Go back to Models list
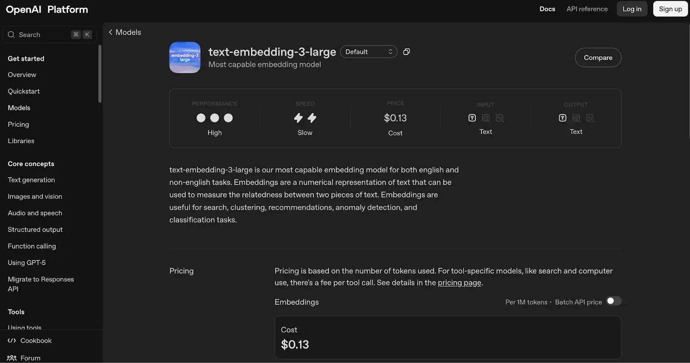The image size is (690, 363). (x=125, y=32)
